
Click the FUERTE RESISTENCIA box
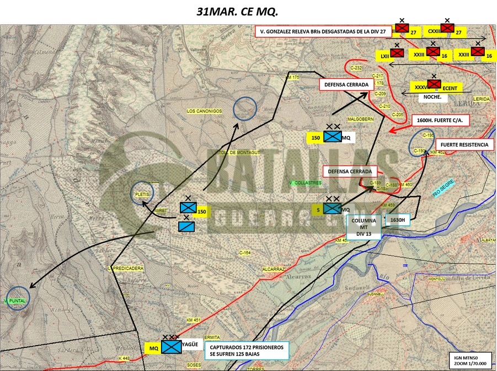click(464, 145)
